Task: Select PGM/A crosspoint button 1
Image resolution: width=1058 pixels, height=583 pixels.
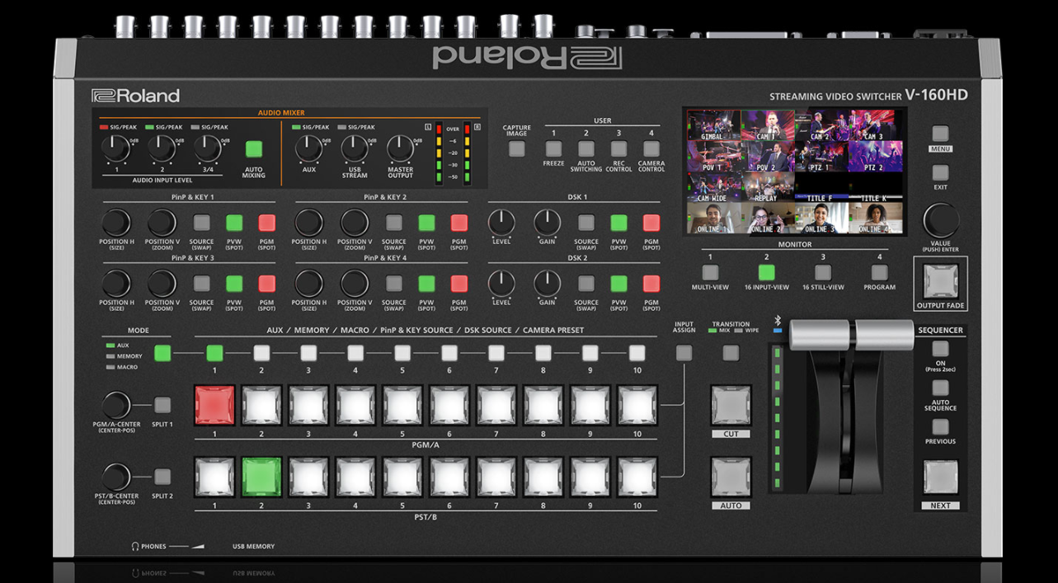Action: click(214, 405)
